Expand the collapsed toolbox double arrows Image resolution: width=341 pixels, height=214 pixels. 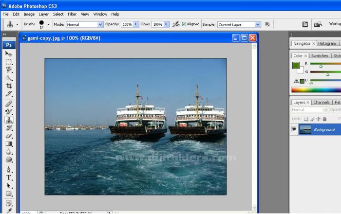point(4,34)
